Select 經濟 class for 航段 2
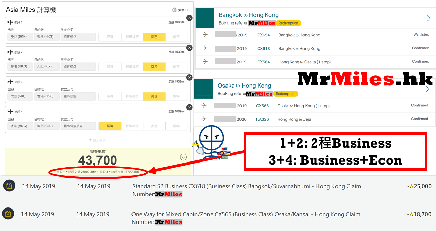The width and height of the screenshot is (436, 231). 110,66
